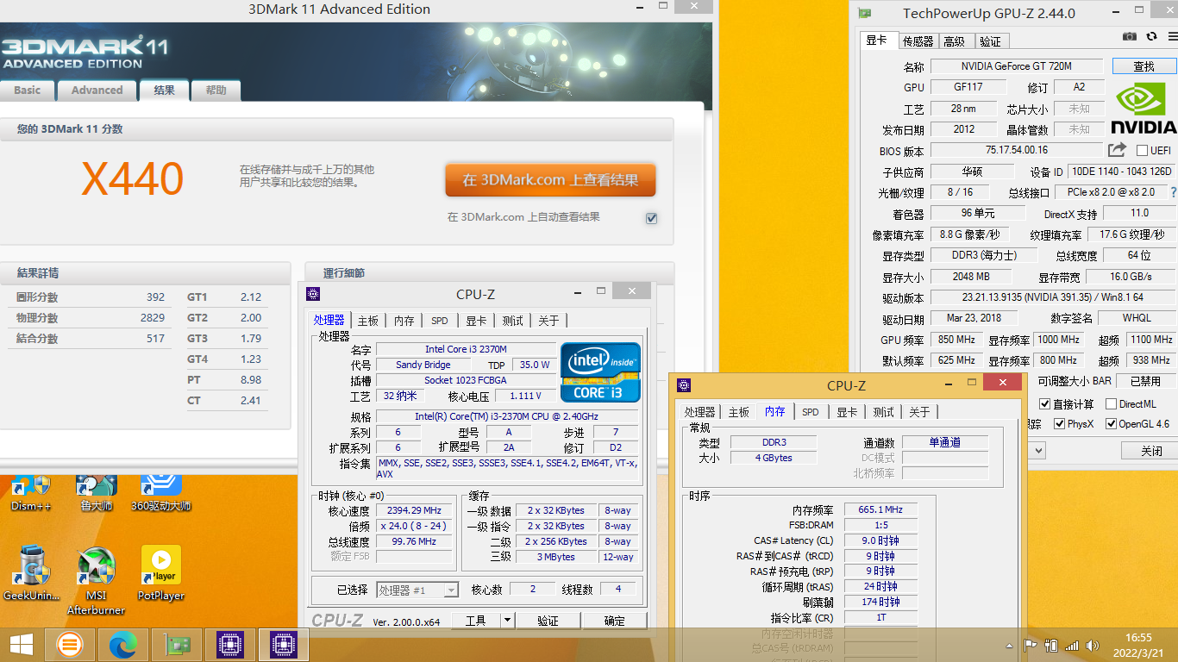
Task: Open the SPD tab in memory CPU-Z
Action: pyautogui.click(x=811, y=412)
